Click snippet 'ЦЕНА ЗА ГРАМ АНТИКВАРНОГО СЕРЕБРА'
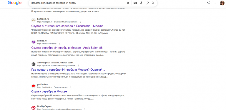Screen dimensions: 226x111 [x=53, y=33]
